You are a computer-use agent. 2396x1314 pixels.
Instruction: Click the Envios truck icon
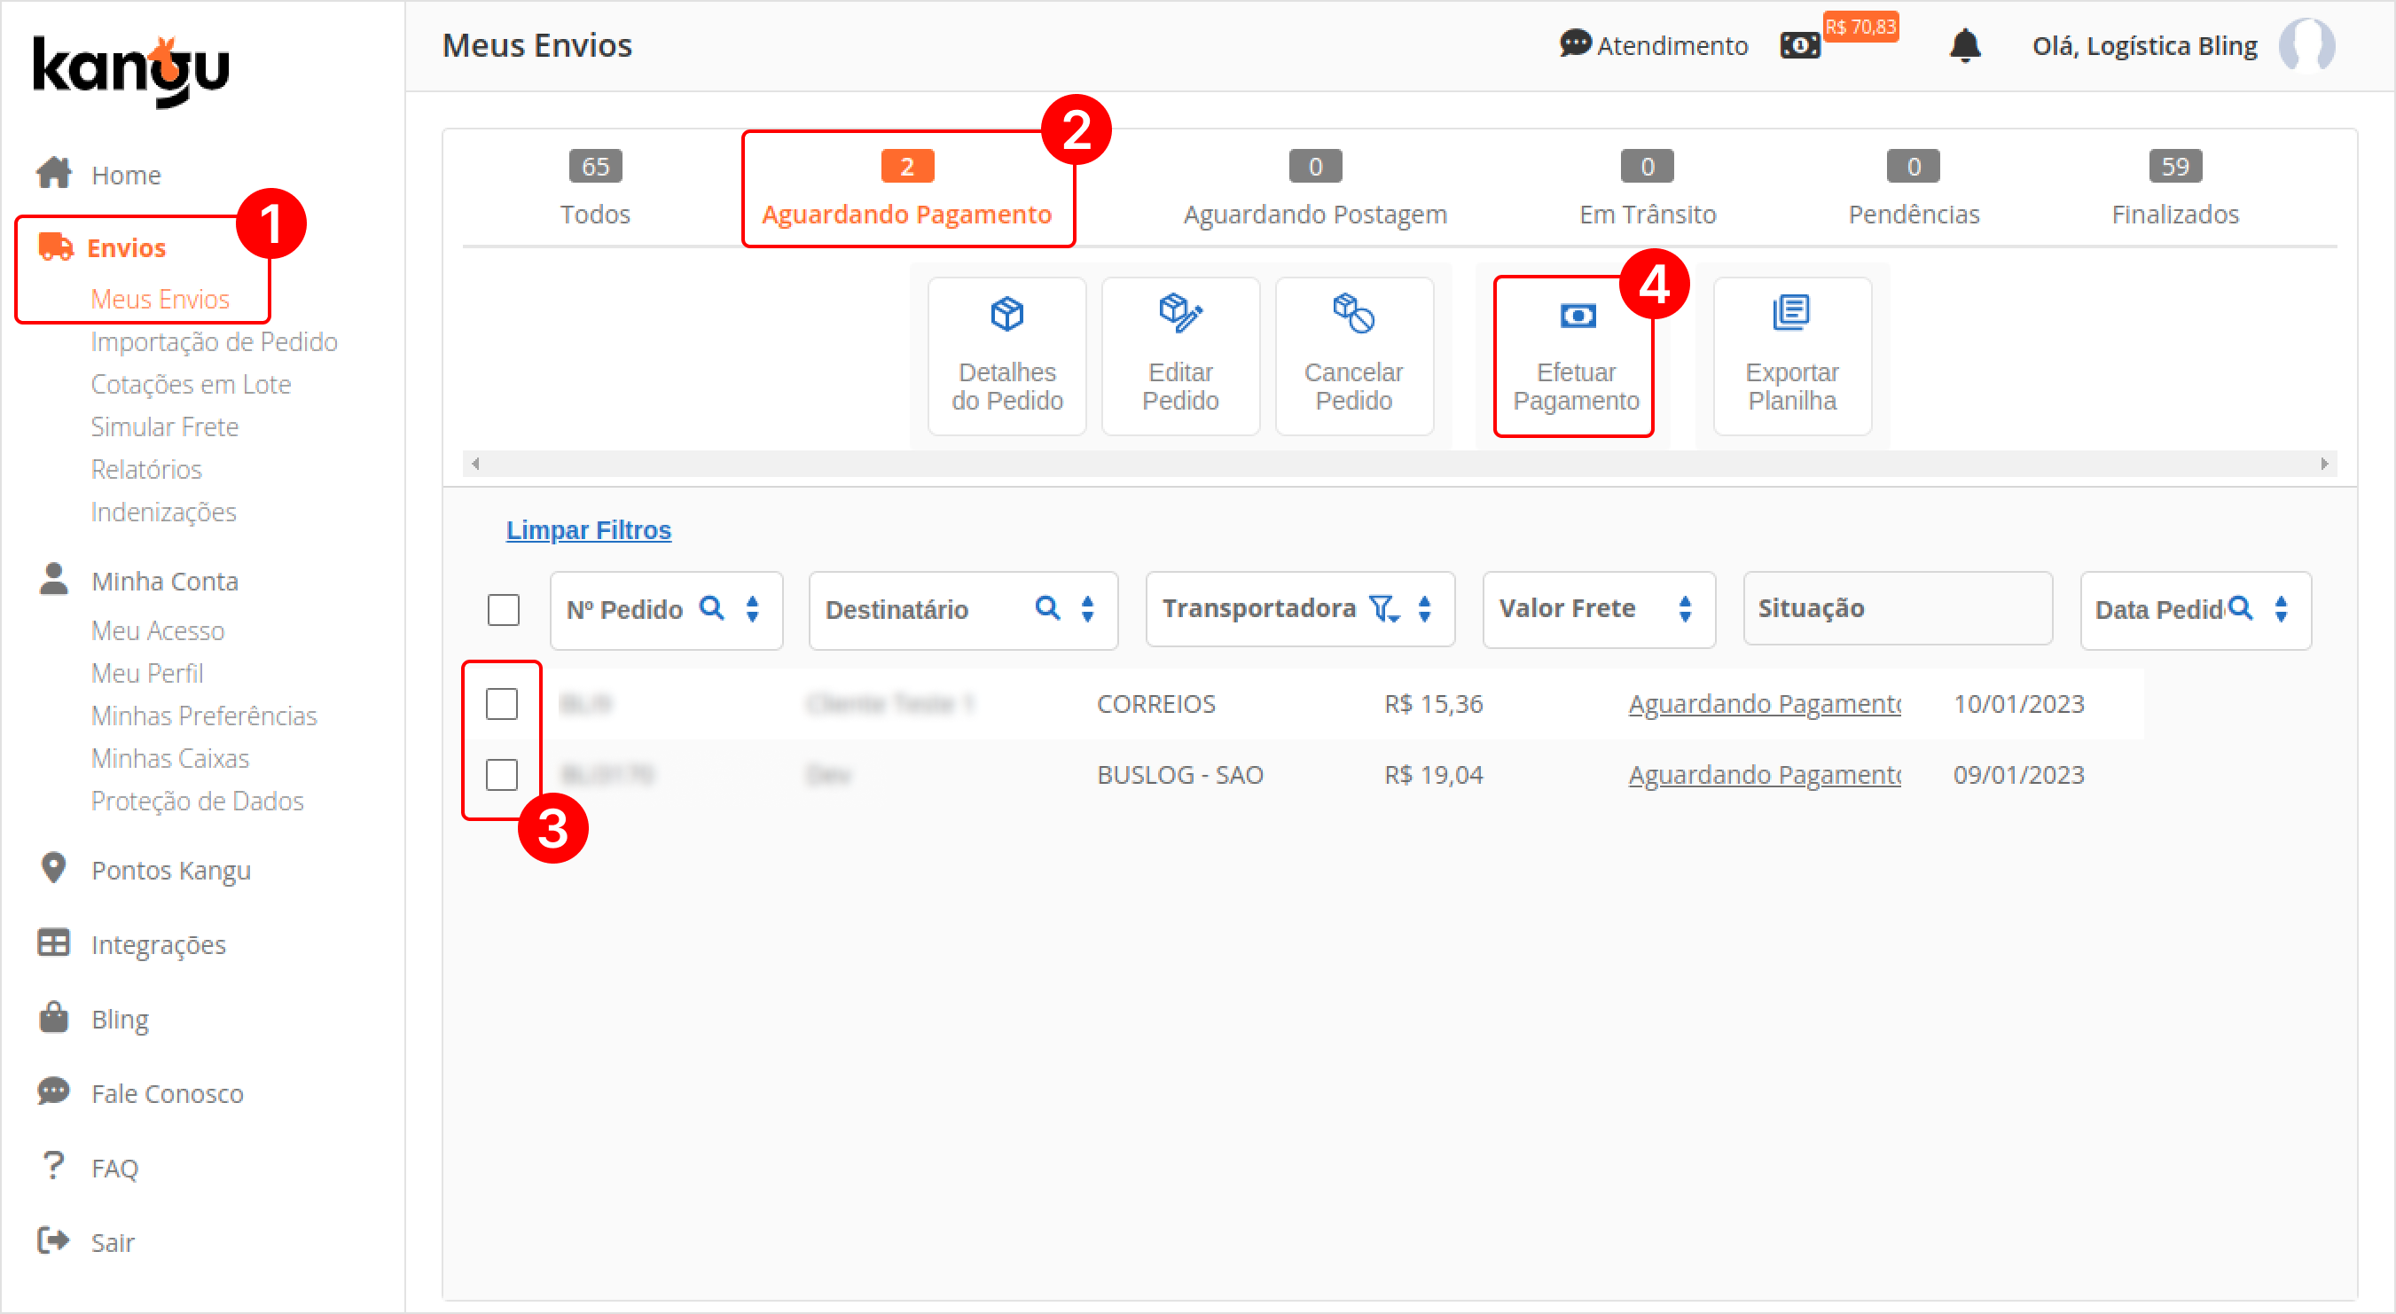pos(56,247)
